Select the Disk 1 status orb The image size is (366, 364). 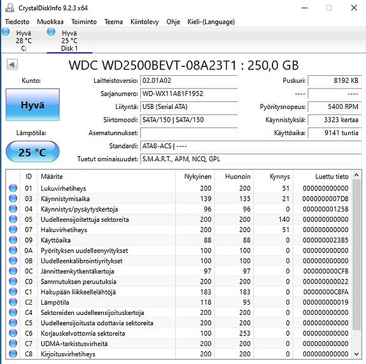tap(51, 32)
